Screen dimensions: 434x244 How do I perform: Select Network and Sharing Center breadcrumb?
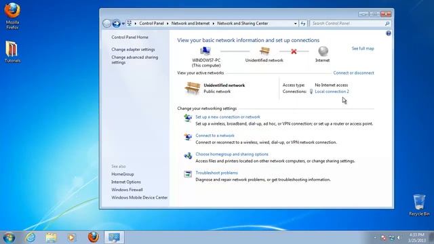tap(243, 24)
